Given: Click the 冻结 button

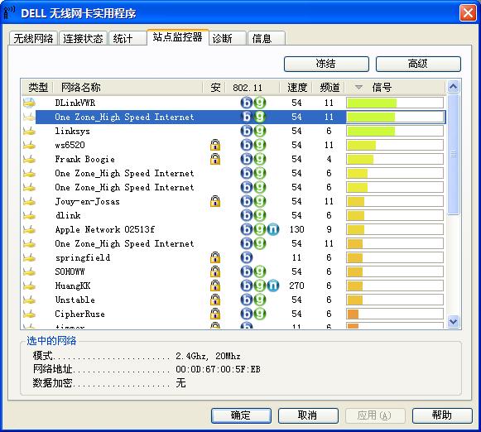Looking at the screenshot, I should [326, 64].
